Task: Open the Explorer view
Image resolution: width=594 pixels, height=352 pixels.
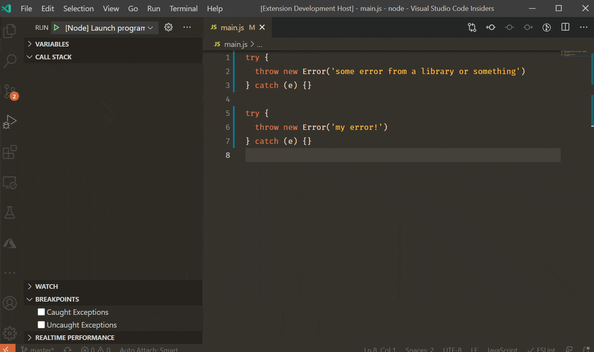Action: click(9, 31)
